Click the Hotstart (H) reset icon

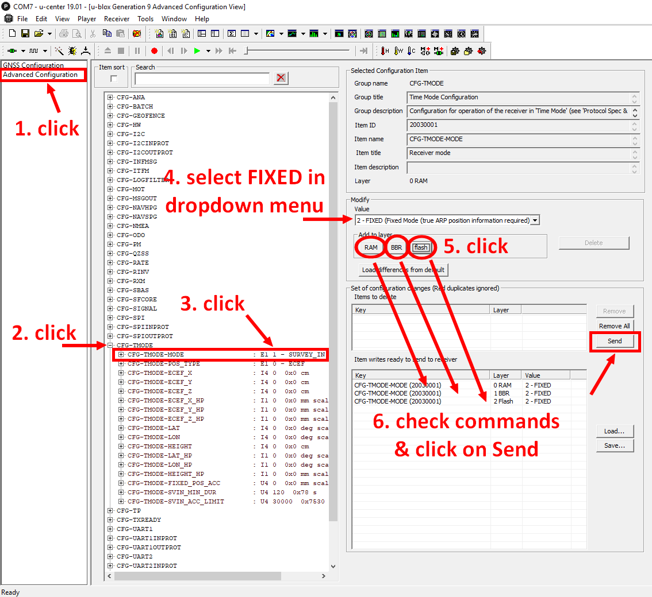point(385,51)
